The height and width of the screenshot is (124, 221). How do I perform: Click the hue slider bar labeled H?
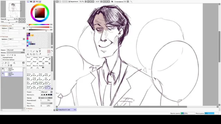[39, 24]
